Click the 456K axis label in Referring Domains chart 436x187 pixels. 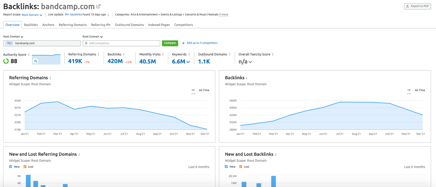tap(17, 101)
